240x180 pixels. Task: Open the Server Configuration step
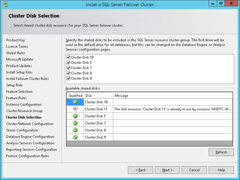pyautogui.click(x=23, y=130)
